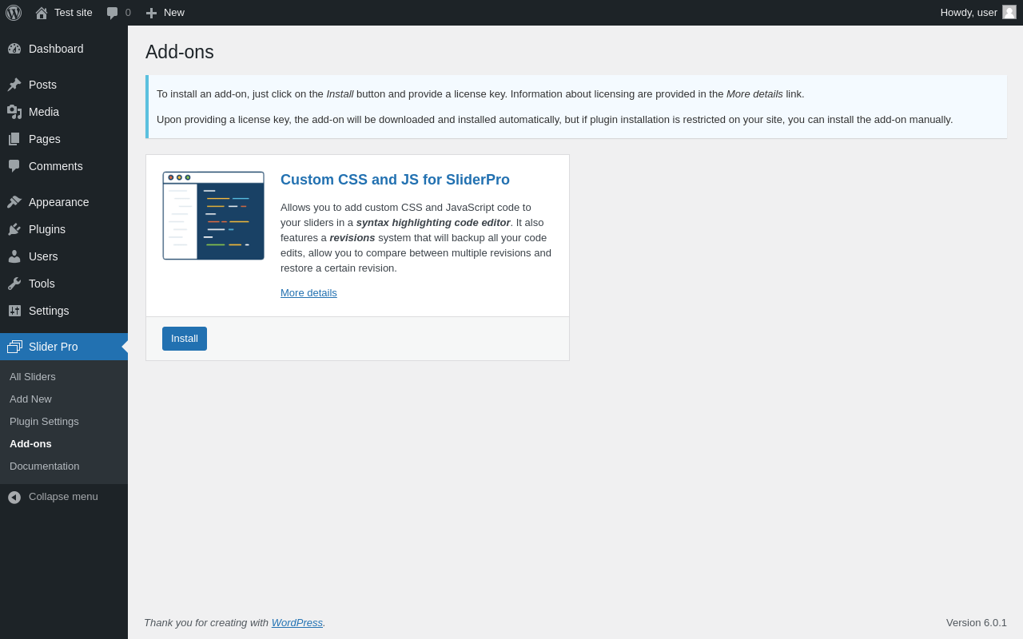Go to Users menu label
Image resolution: width=1023 pixels, height=639 pixels.
click(x=43, y=256)
